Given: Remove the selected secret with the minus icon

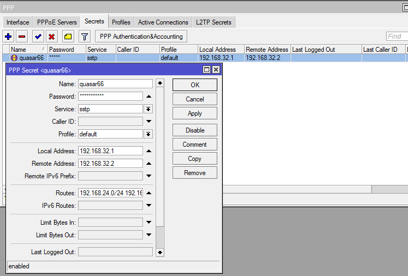Looking at the screenshot, I should click(x=22, y=37).
